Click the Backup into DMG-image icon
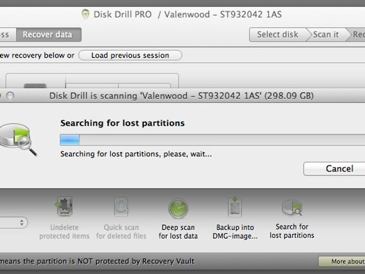This screenshot has width=365, height=274. [x=235, y=207]
